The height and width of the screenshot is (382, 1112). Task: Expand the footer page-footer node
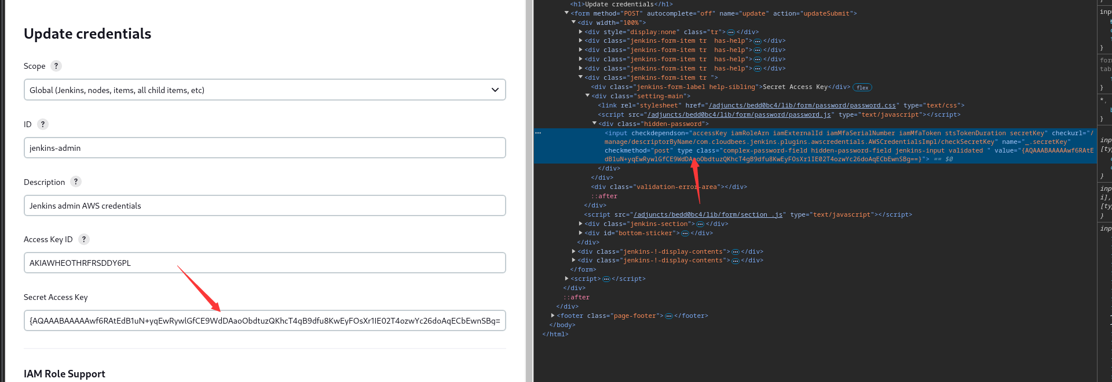(553, 316)
